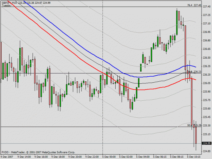Click the 5 Dec 04:00 time label
This screenshot has width=212, height=159.
[x=143, y=157]
